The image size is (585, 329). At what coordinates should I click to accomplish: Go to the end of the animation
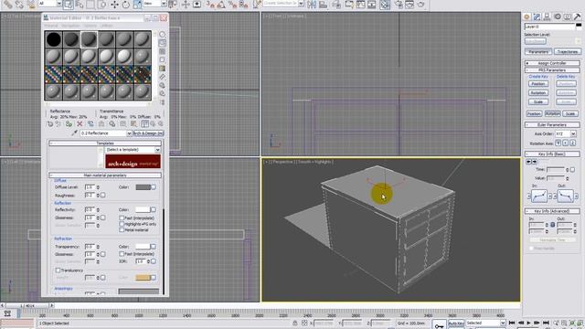[546, 323]
